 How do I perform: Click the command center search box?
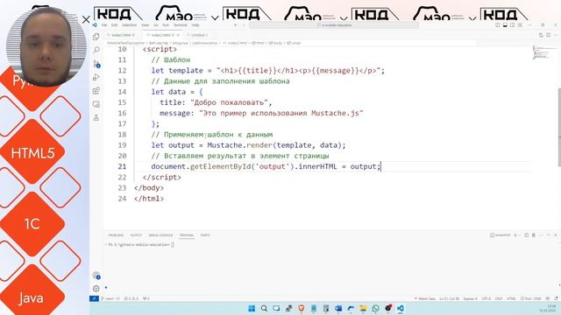point(333,25)
